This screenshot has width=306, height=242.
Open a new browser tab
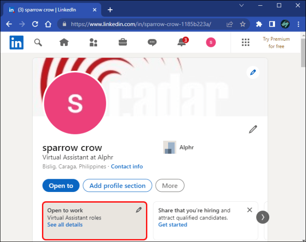click(110, 10)
